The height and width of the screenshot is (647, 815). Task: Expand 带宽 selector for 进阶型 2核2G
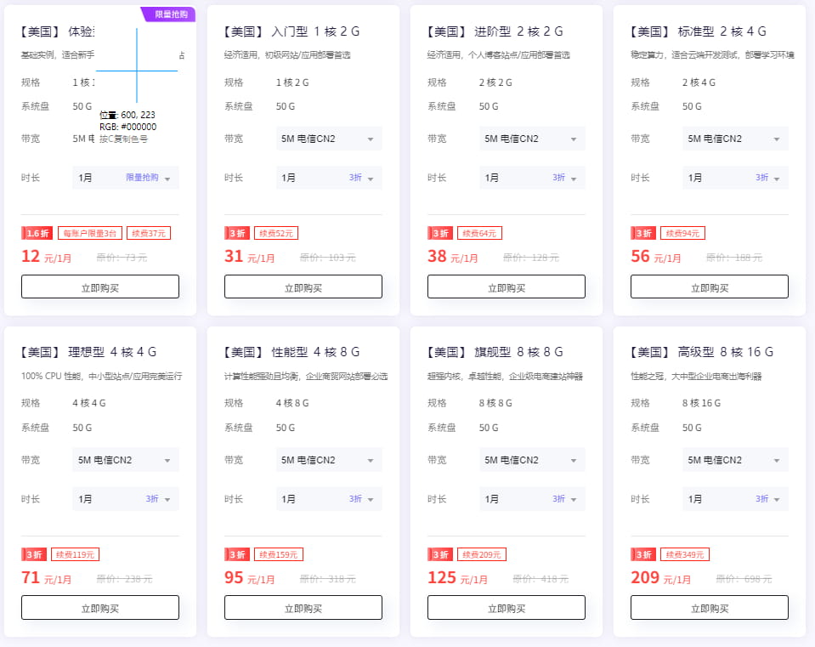point(532,139)
